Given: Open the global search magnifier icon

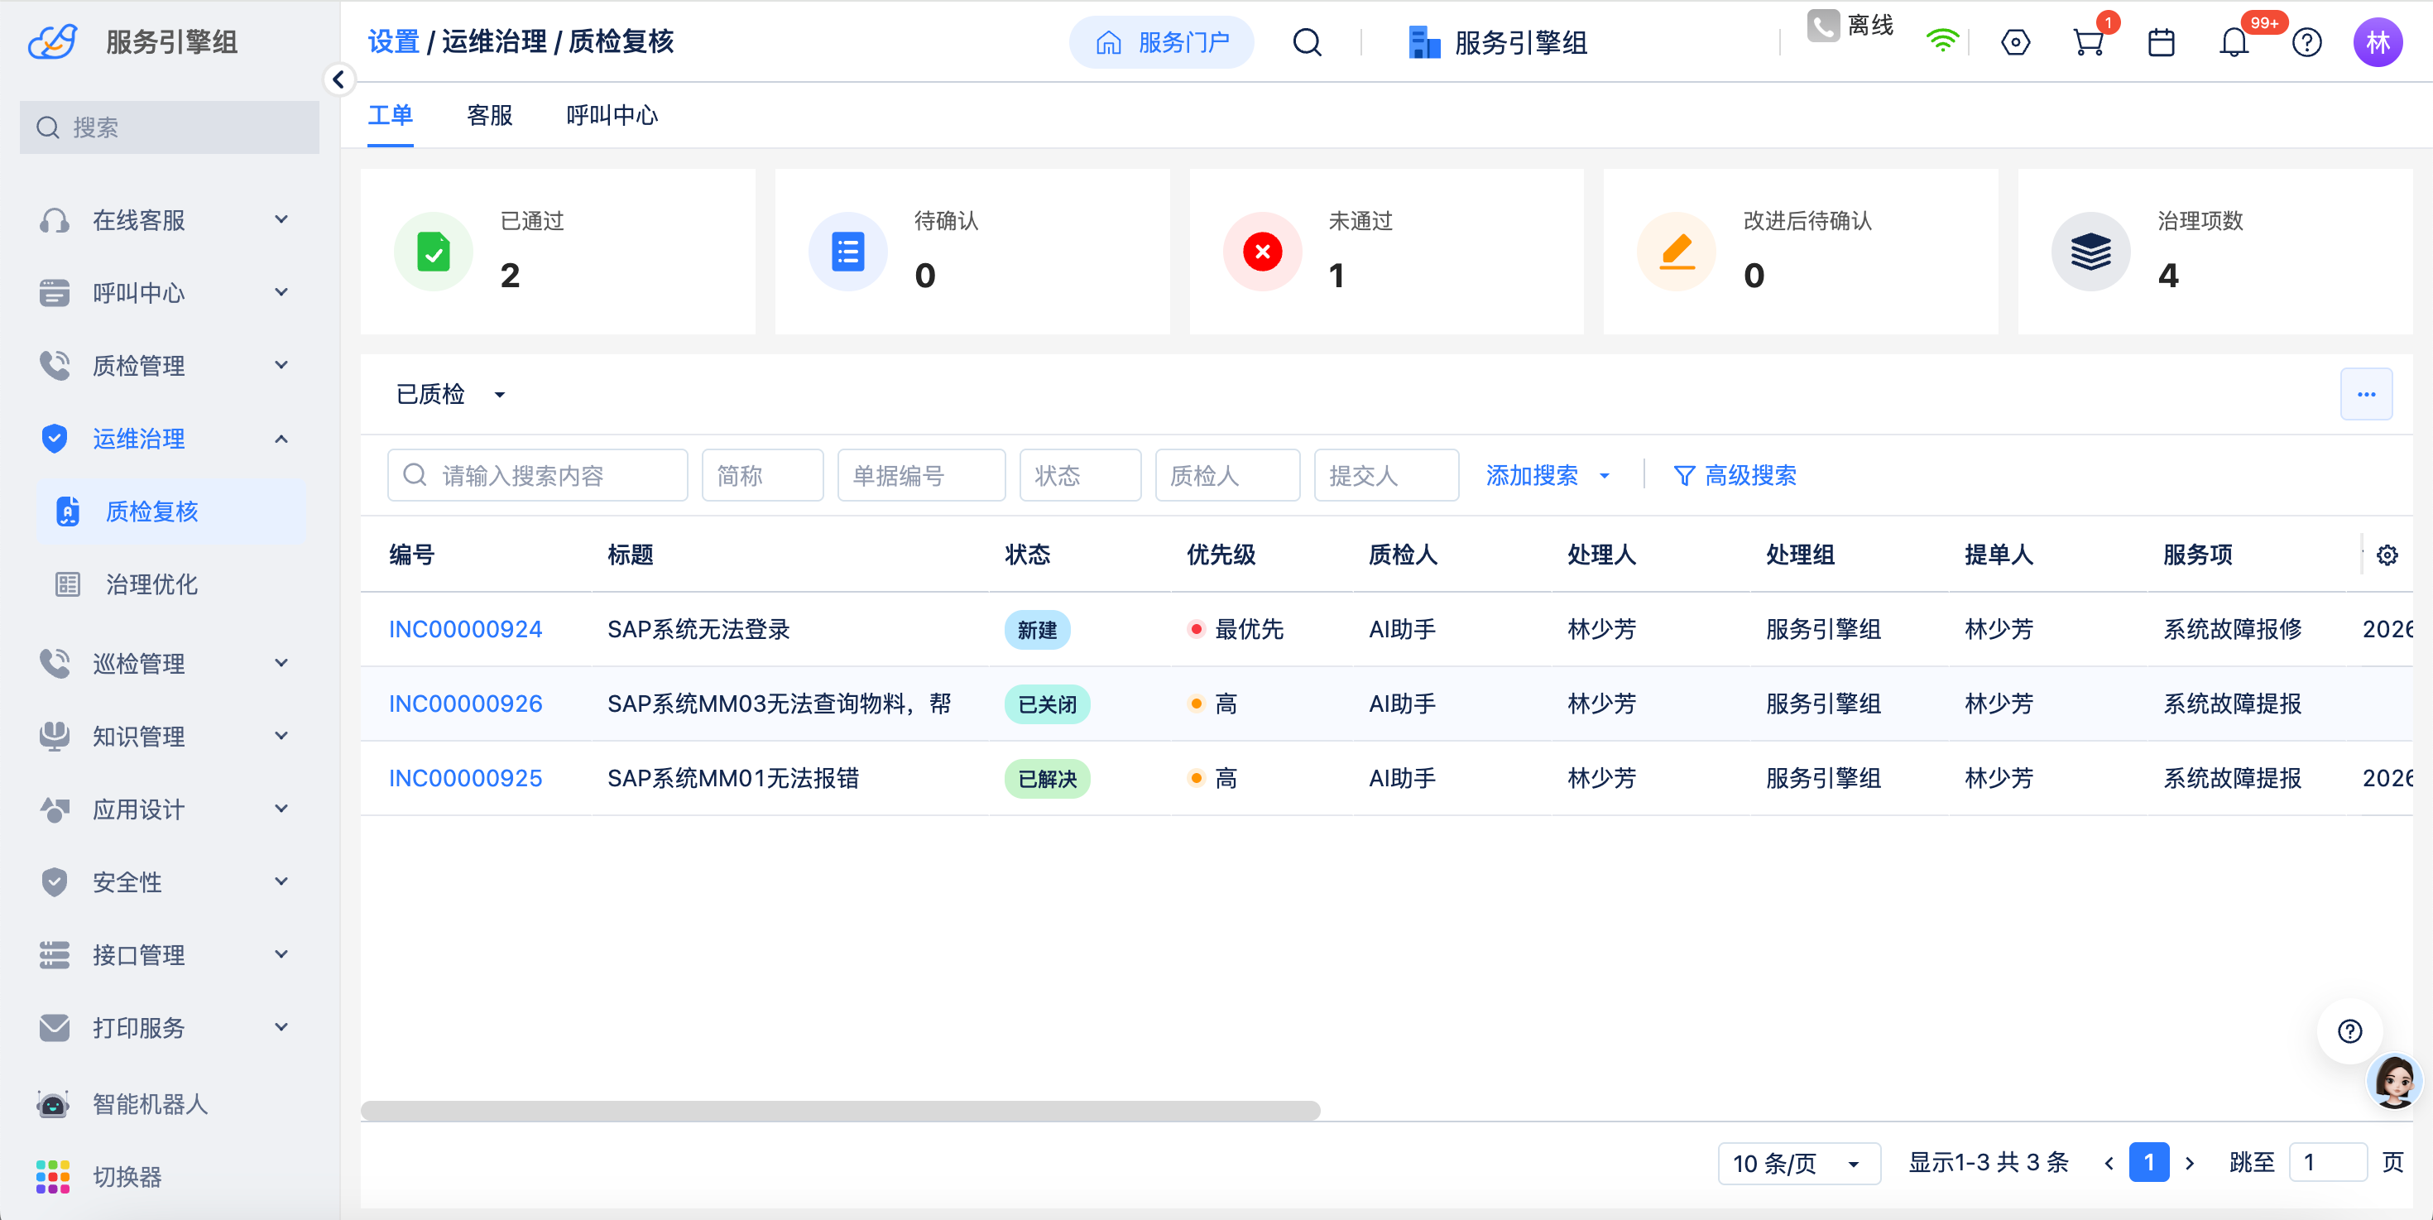Looking at the screenshot, I should click(1308, 42).
